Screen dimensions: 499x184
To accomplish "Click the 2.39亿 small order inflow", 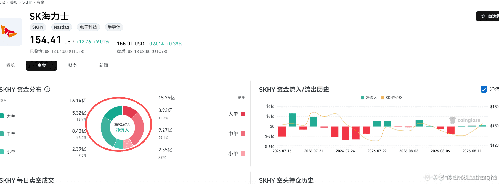I will 79,149.
